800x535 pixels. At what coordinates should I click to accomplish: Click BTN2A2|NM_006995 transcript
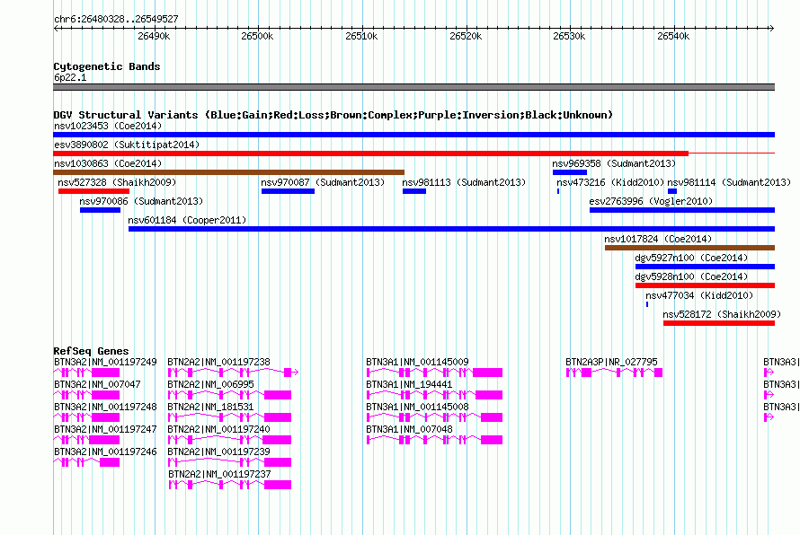(229, 395)
